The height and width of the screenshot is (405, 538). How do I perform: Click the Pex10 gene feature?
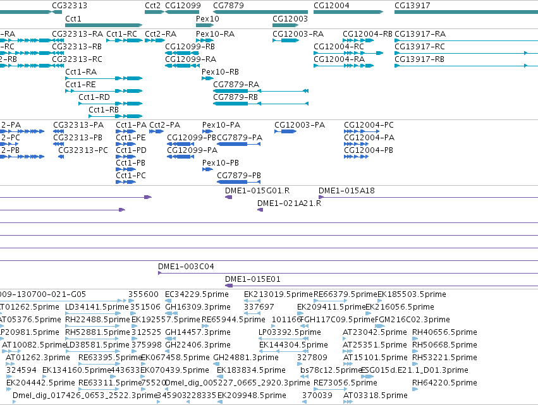(x=205, y=25)
